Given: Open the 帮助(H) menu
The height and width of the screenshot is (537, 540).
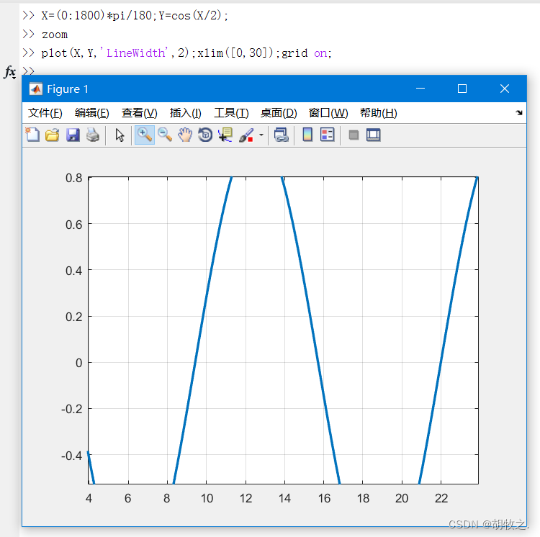Looking at the screenshot, I should (x=379, y=113).
